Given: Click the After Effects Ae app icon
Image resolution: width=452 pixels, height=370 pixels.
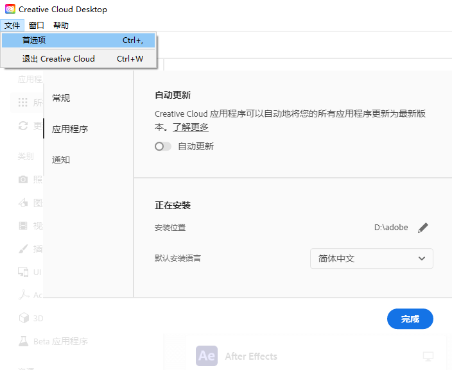Looking at the screenshot, I should click(207, 356).
